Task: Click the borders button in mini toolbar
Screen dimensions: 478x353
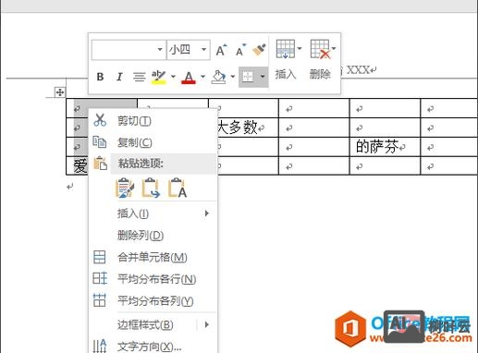Action: click(x=248, y=77)
